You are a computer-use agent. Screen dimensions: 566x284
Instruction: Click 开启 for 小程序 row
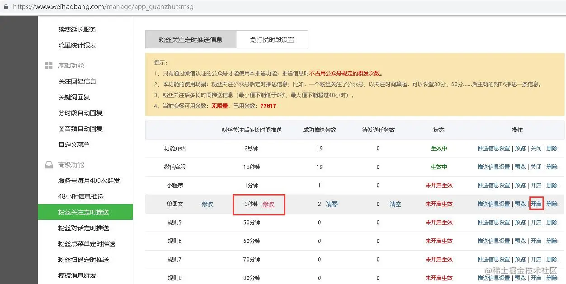[536, 185]
